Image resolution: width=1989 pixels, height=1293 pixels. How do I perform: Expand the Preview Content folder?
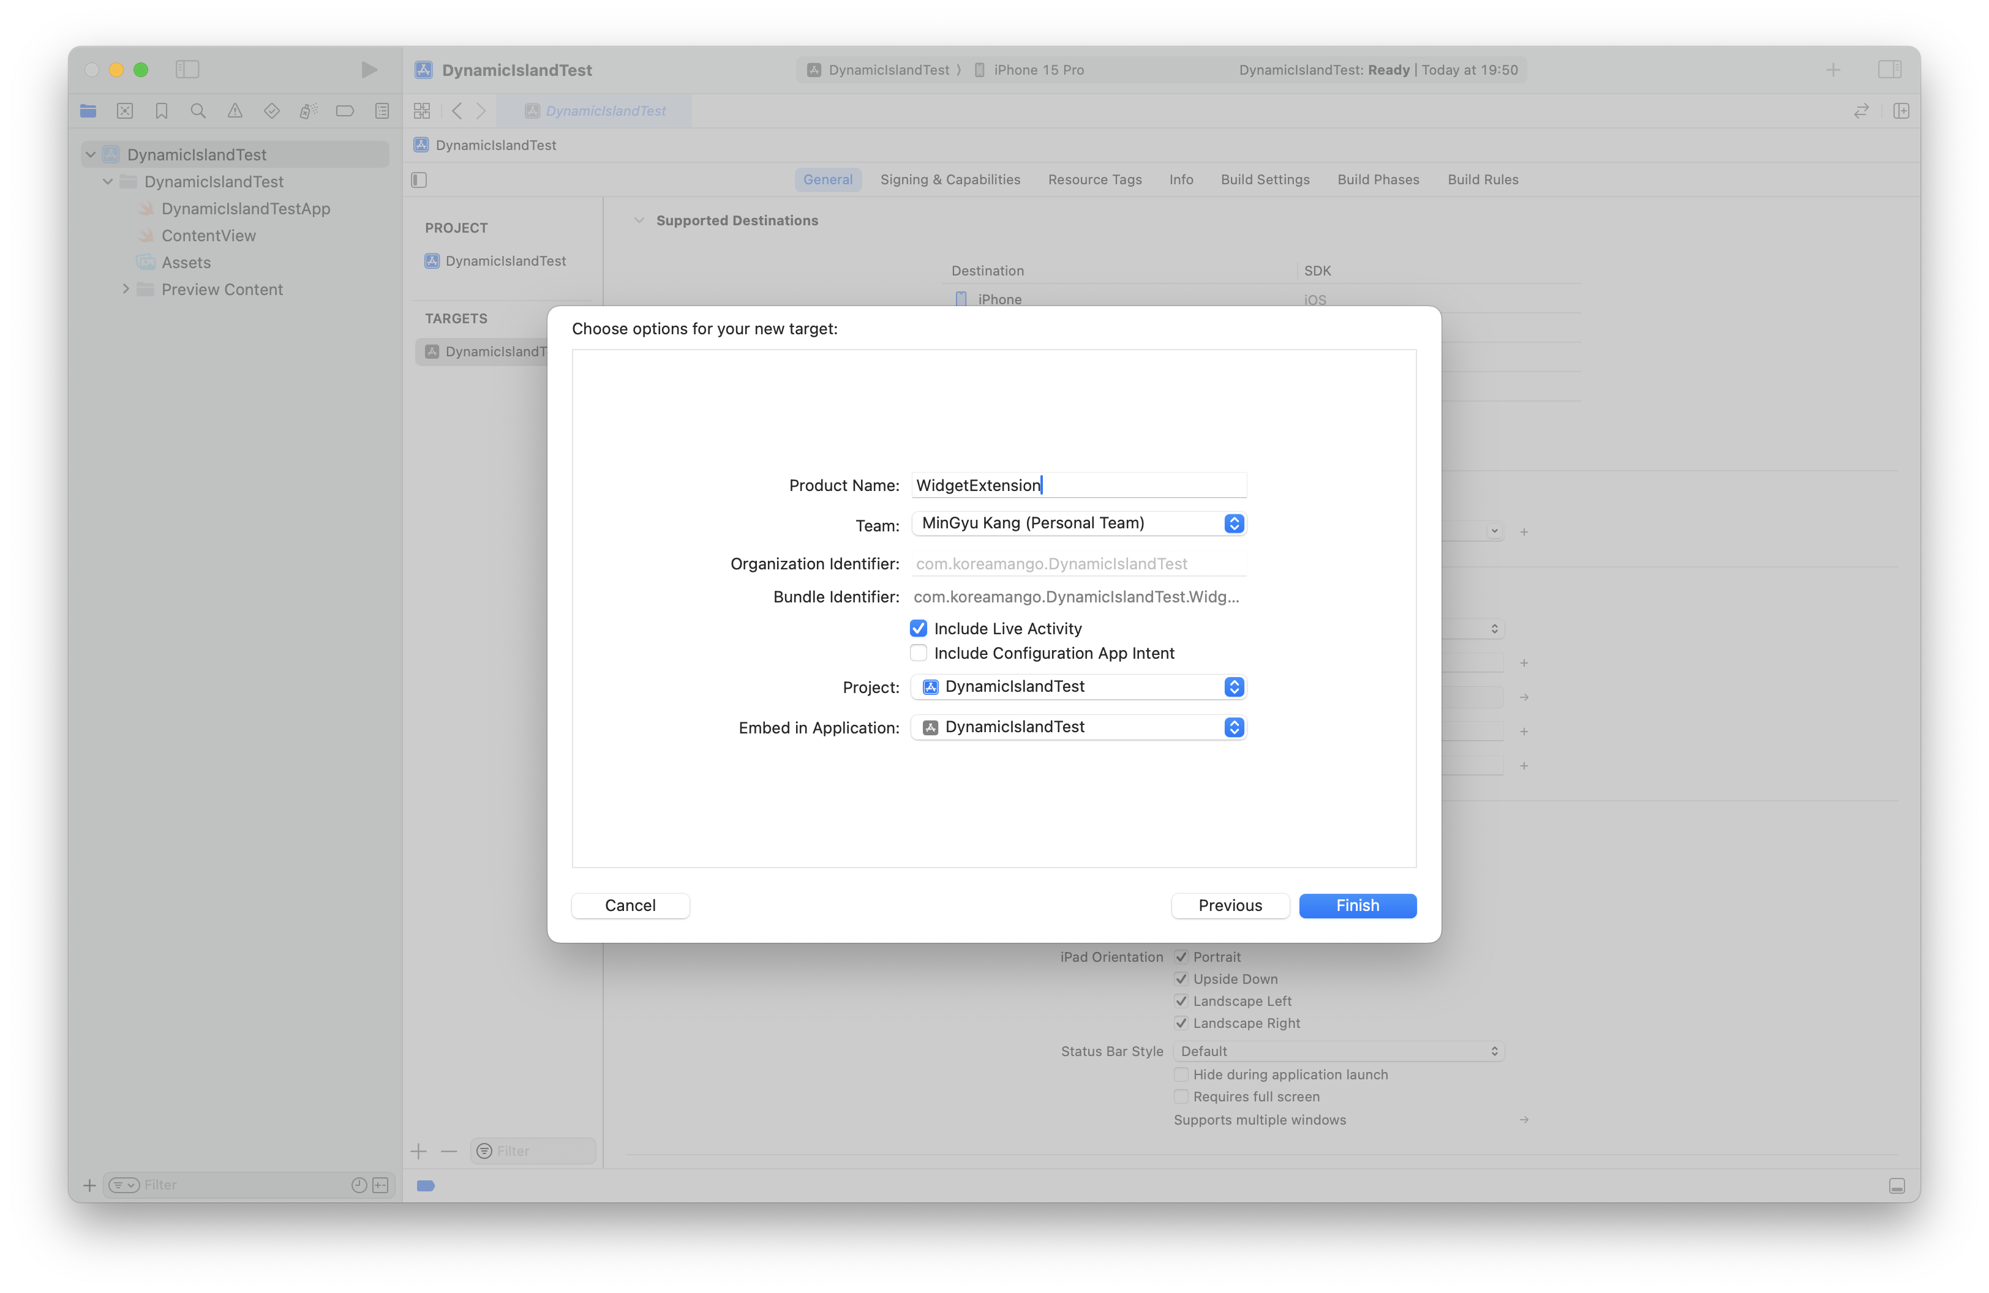coord(126,289)
